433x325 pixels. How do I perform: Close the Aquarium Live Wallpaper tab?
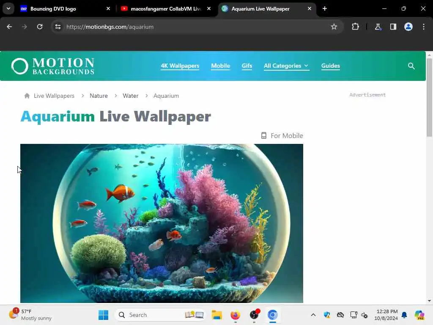[310, 8]
